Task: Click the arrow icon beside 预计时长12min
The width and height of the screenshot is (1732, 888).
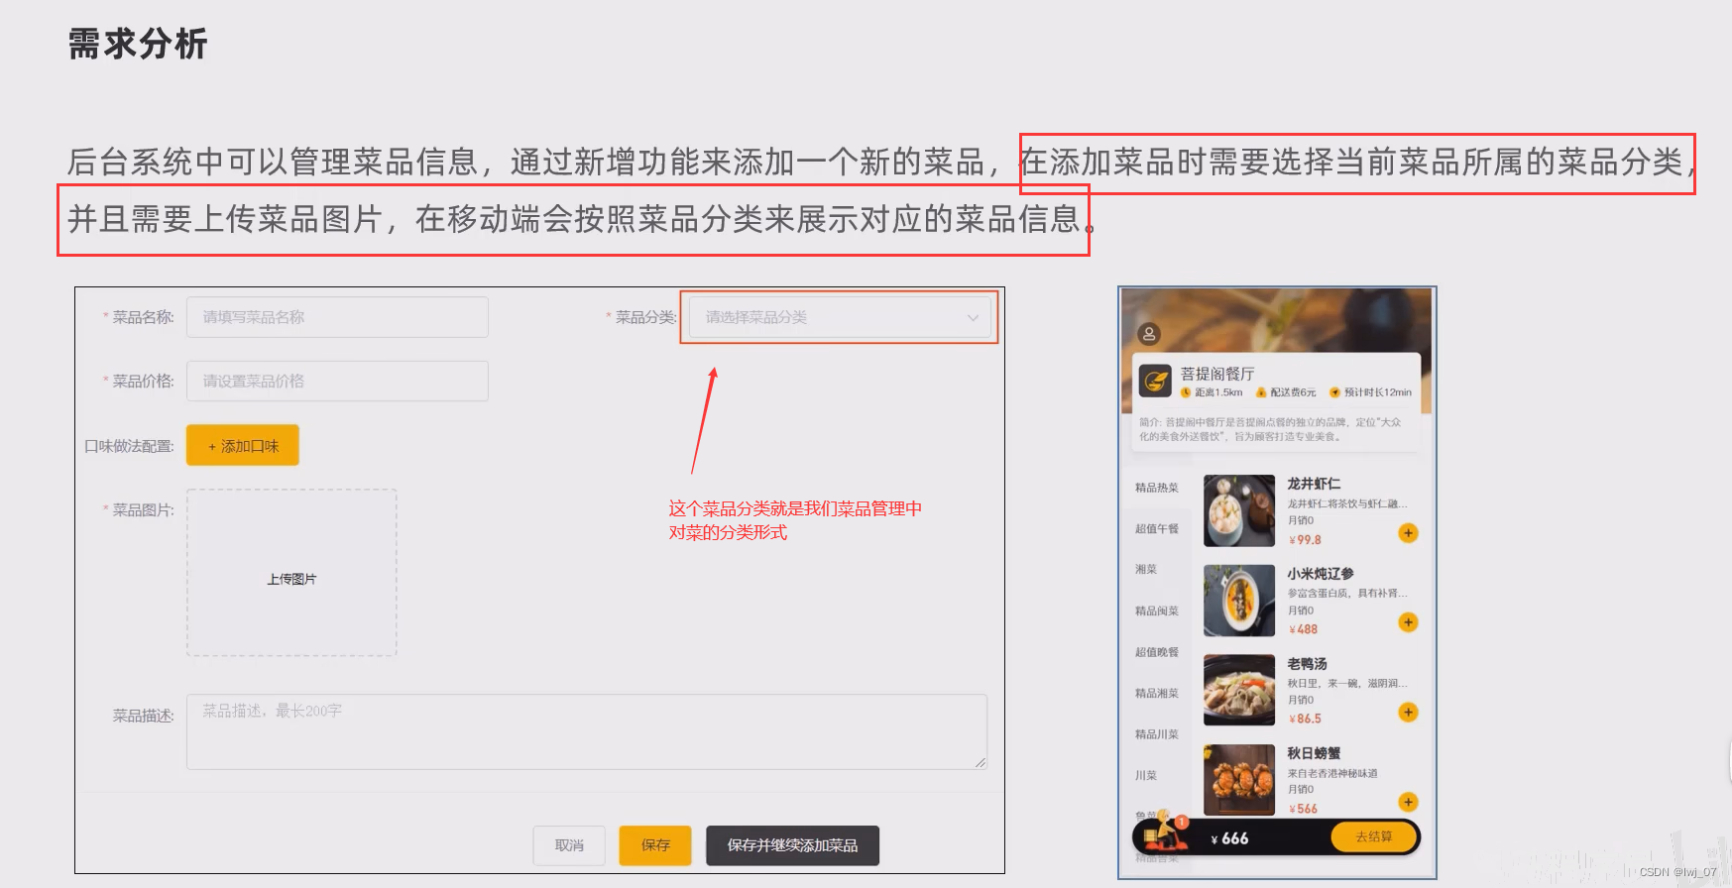Action: coord(1334,392)
